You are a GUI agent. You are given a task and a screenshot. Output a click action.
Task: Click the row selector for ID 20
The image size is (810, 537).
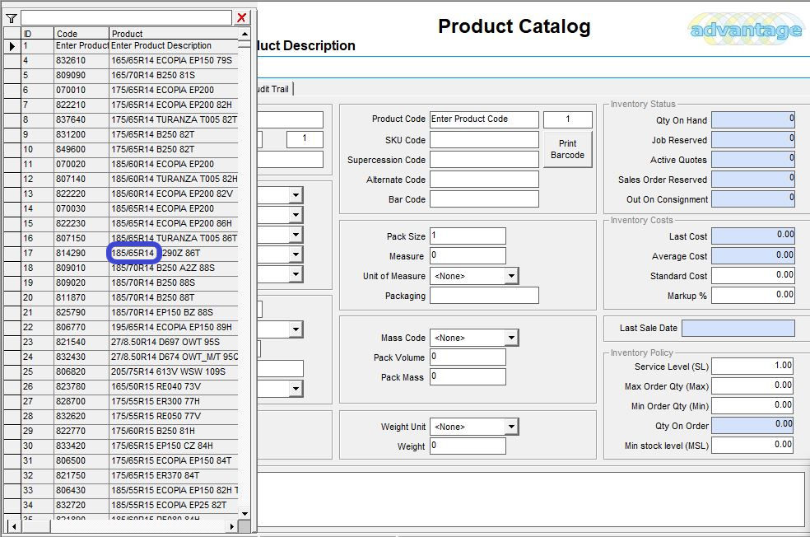pyautogui.click(x=12, y=298)
